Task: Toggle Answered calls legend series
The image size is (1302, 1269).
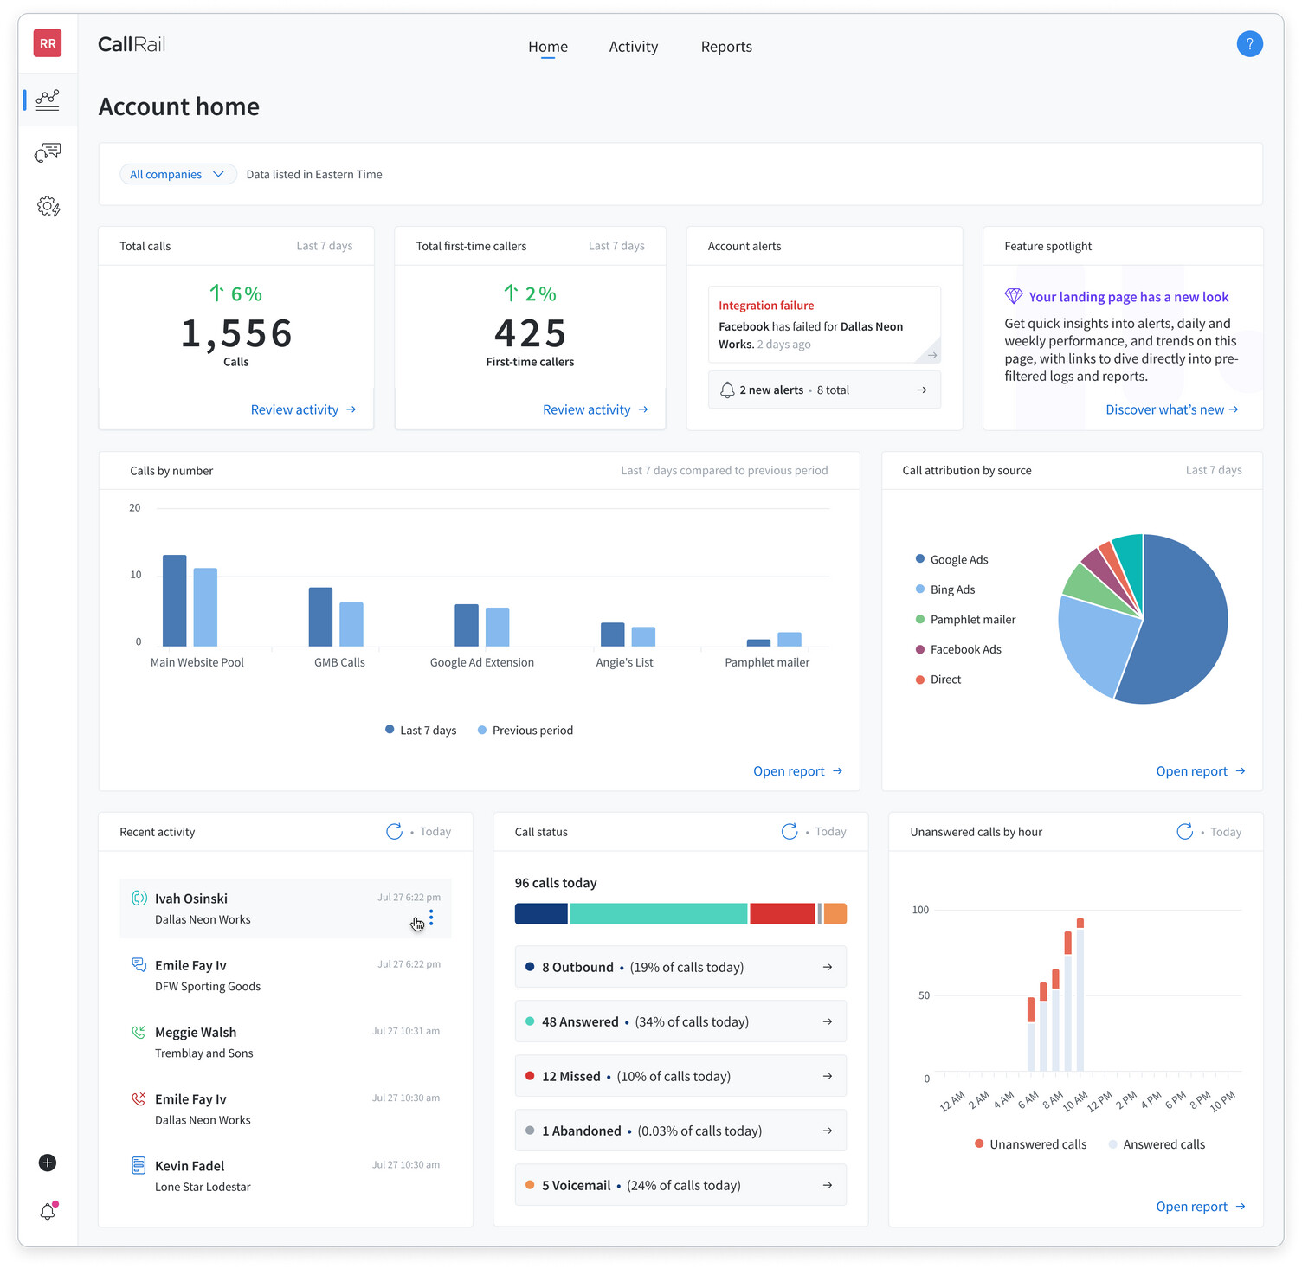Action: tap(1157, 1144)
